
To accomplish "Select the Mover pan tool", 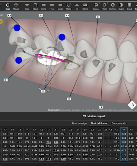I will [16, 7].
